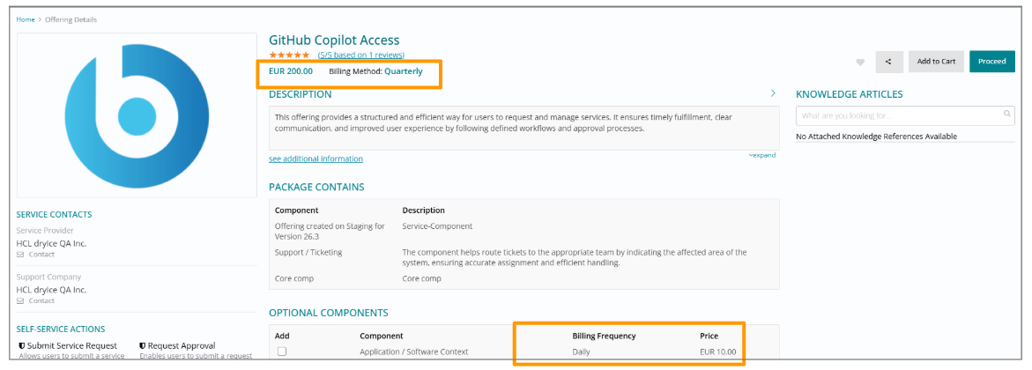Click the heart favorite icon

coord(860,62)
